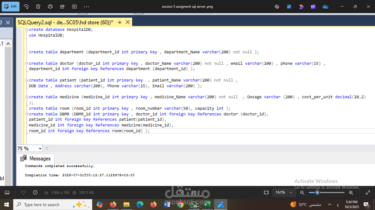Click the Completion time line in Messages

pyautogui.click(x=80, y=175)
